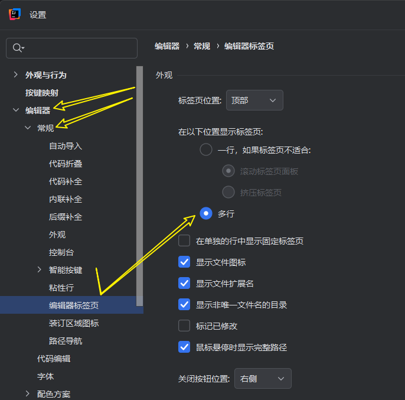Expand the 智能按键 subsection
This screenshot has width=405, height=400.
40,270
